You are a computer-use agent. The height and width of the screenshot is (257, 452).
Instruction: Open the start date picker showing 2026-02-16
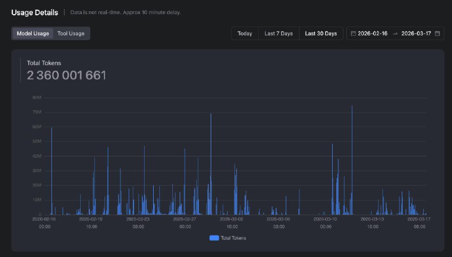point(372,33)
